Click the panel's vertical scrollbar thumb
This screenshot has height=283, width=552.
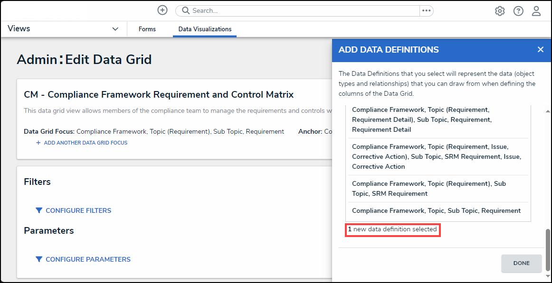pos(548,249)
